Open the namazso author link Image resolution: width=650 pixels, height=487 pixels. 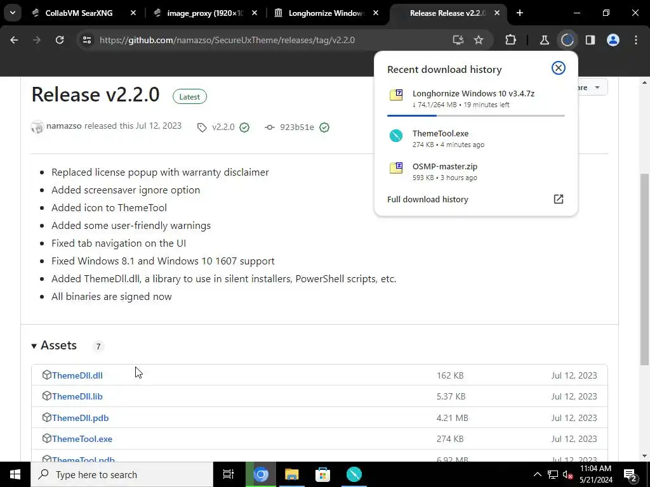click(64, 126)
